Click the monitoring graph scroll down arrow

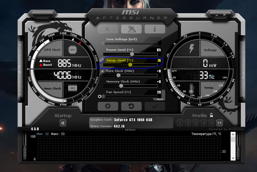(x=233, y=158)
